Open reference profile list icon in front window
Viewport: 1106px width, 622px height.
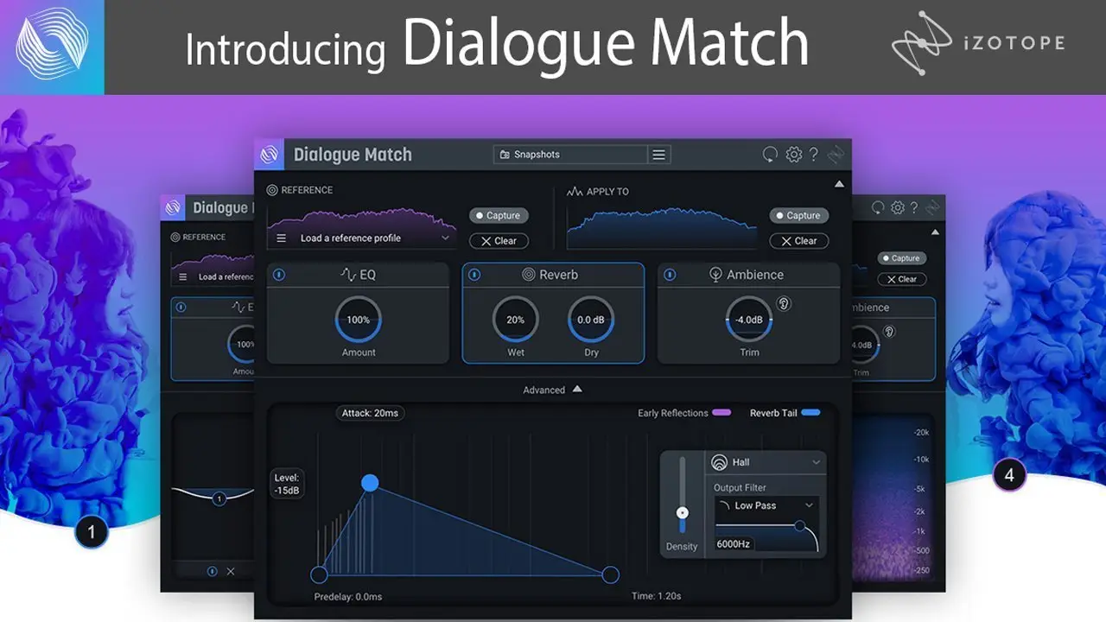point(282,238)
